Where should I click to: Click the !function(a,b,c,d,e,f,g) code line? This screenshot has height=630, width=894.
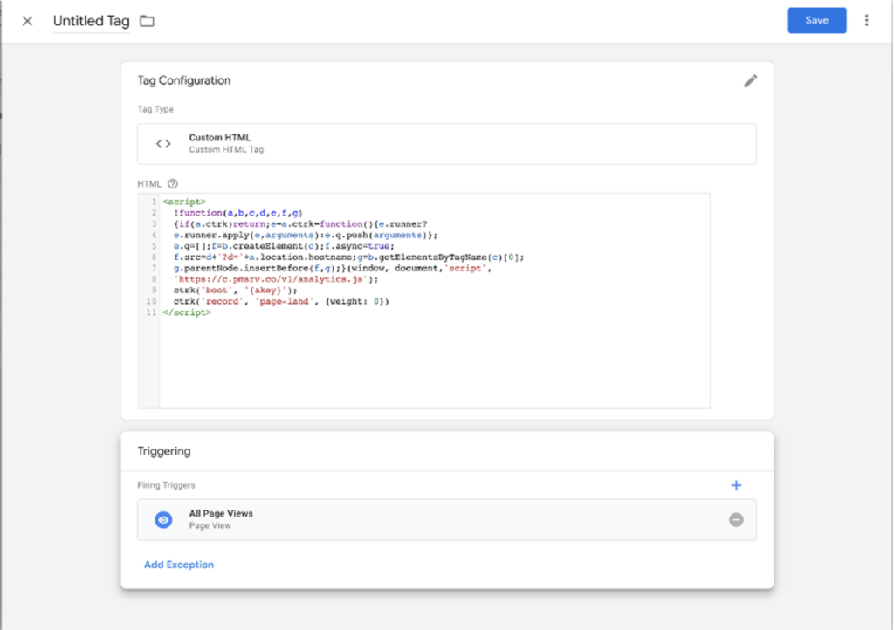(238, 212)
